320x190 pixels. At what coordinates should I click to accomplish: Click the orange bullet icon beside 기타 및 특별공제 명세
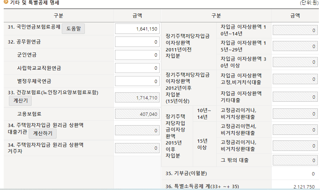click(6, 2)
